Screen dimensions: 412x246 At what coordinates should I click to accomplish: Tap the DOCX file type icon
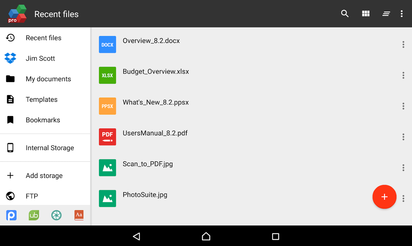107,45
